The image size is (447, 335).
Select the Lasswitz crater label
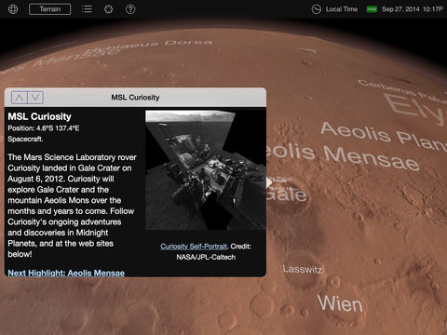[x=303, y=269]
